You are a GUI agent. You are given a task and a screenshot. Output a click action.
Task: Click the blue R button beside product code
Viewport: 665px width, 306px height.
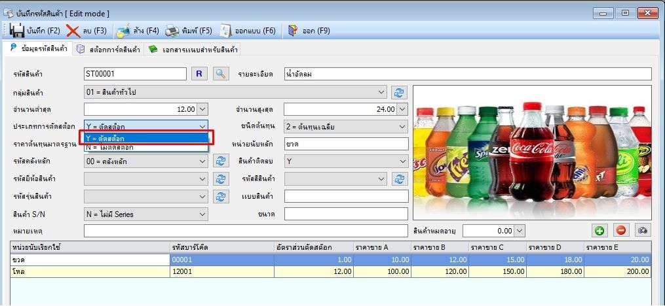(199, 74)
